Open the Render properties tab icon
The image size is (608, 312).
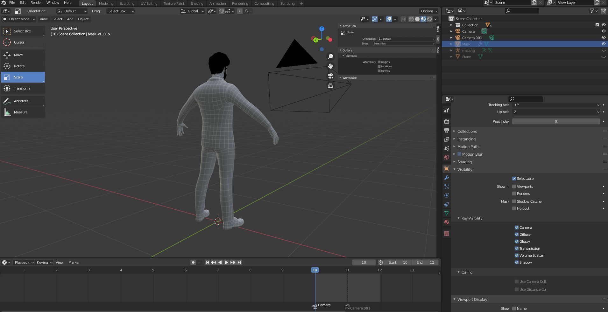coord(447,121)
